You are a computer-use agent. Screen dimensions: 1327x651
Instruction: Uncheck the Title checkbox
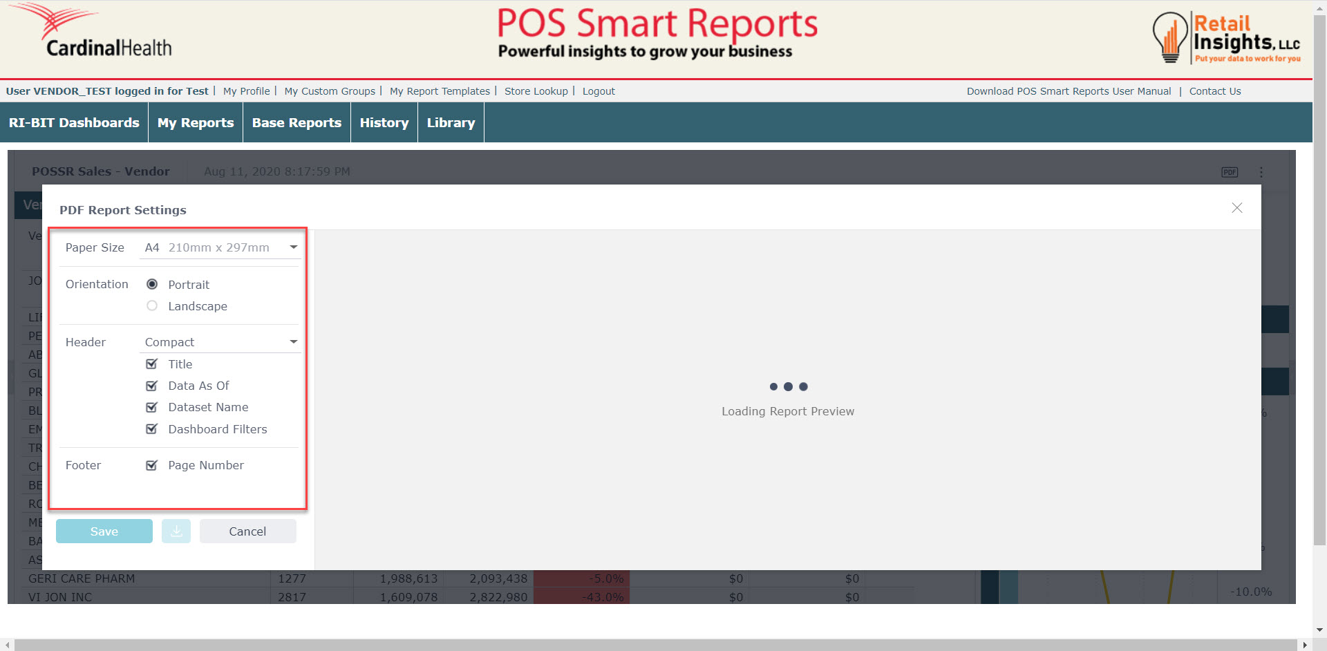coord(152,364)
